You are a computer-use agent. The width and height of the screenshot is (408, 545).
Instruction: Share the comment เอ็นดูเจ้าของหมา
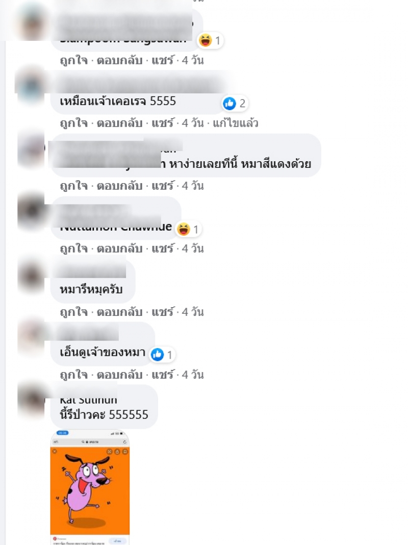pos(162,375)
